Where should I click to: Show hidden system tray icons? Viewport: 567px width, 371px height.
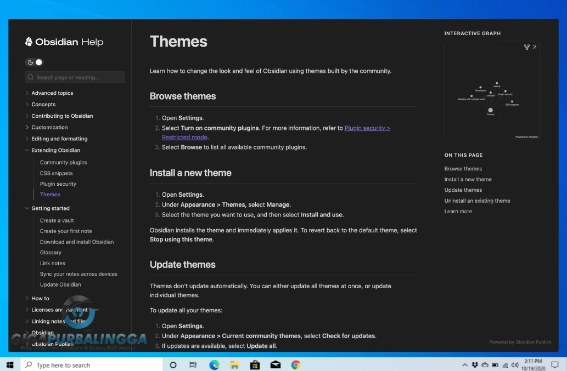(465, 365)
